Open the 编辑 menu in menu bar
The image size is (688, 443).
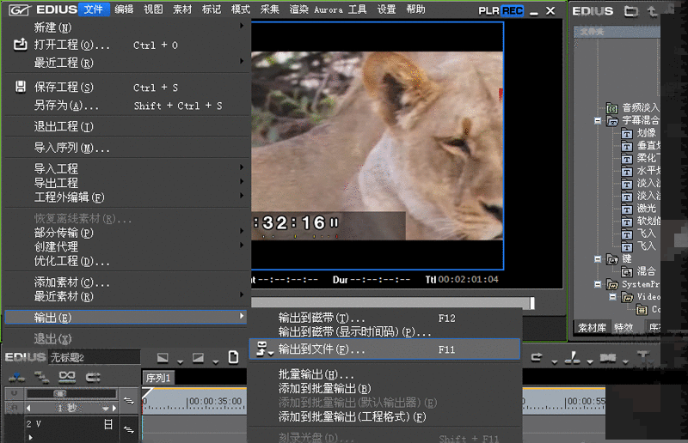pos(124,9)
